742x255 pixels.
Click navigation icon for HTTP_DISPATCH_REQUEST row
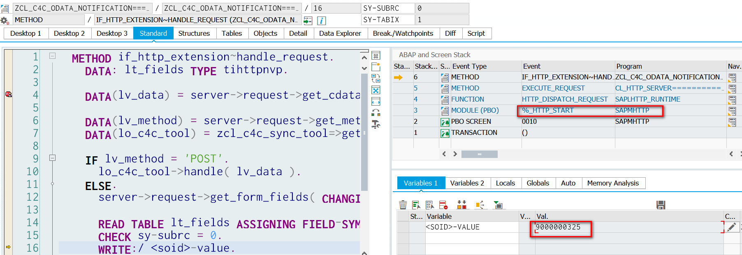732,99
